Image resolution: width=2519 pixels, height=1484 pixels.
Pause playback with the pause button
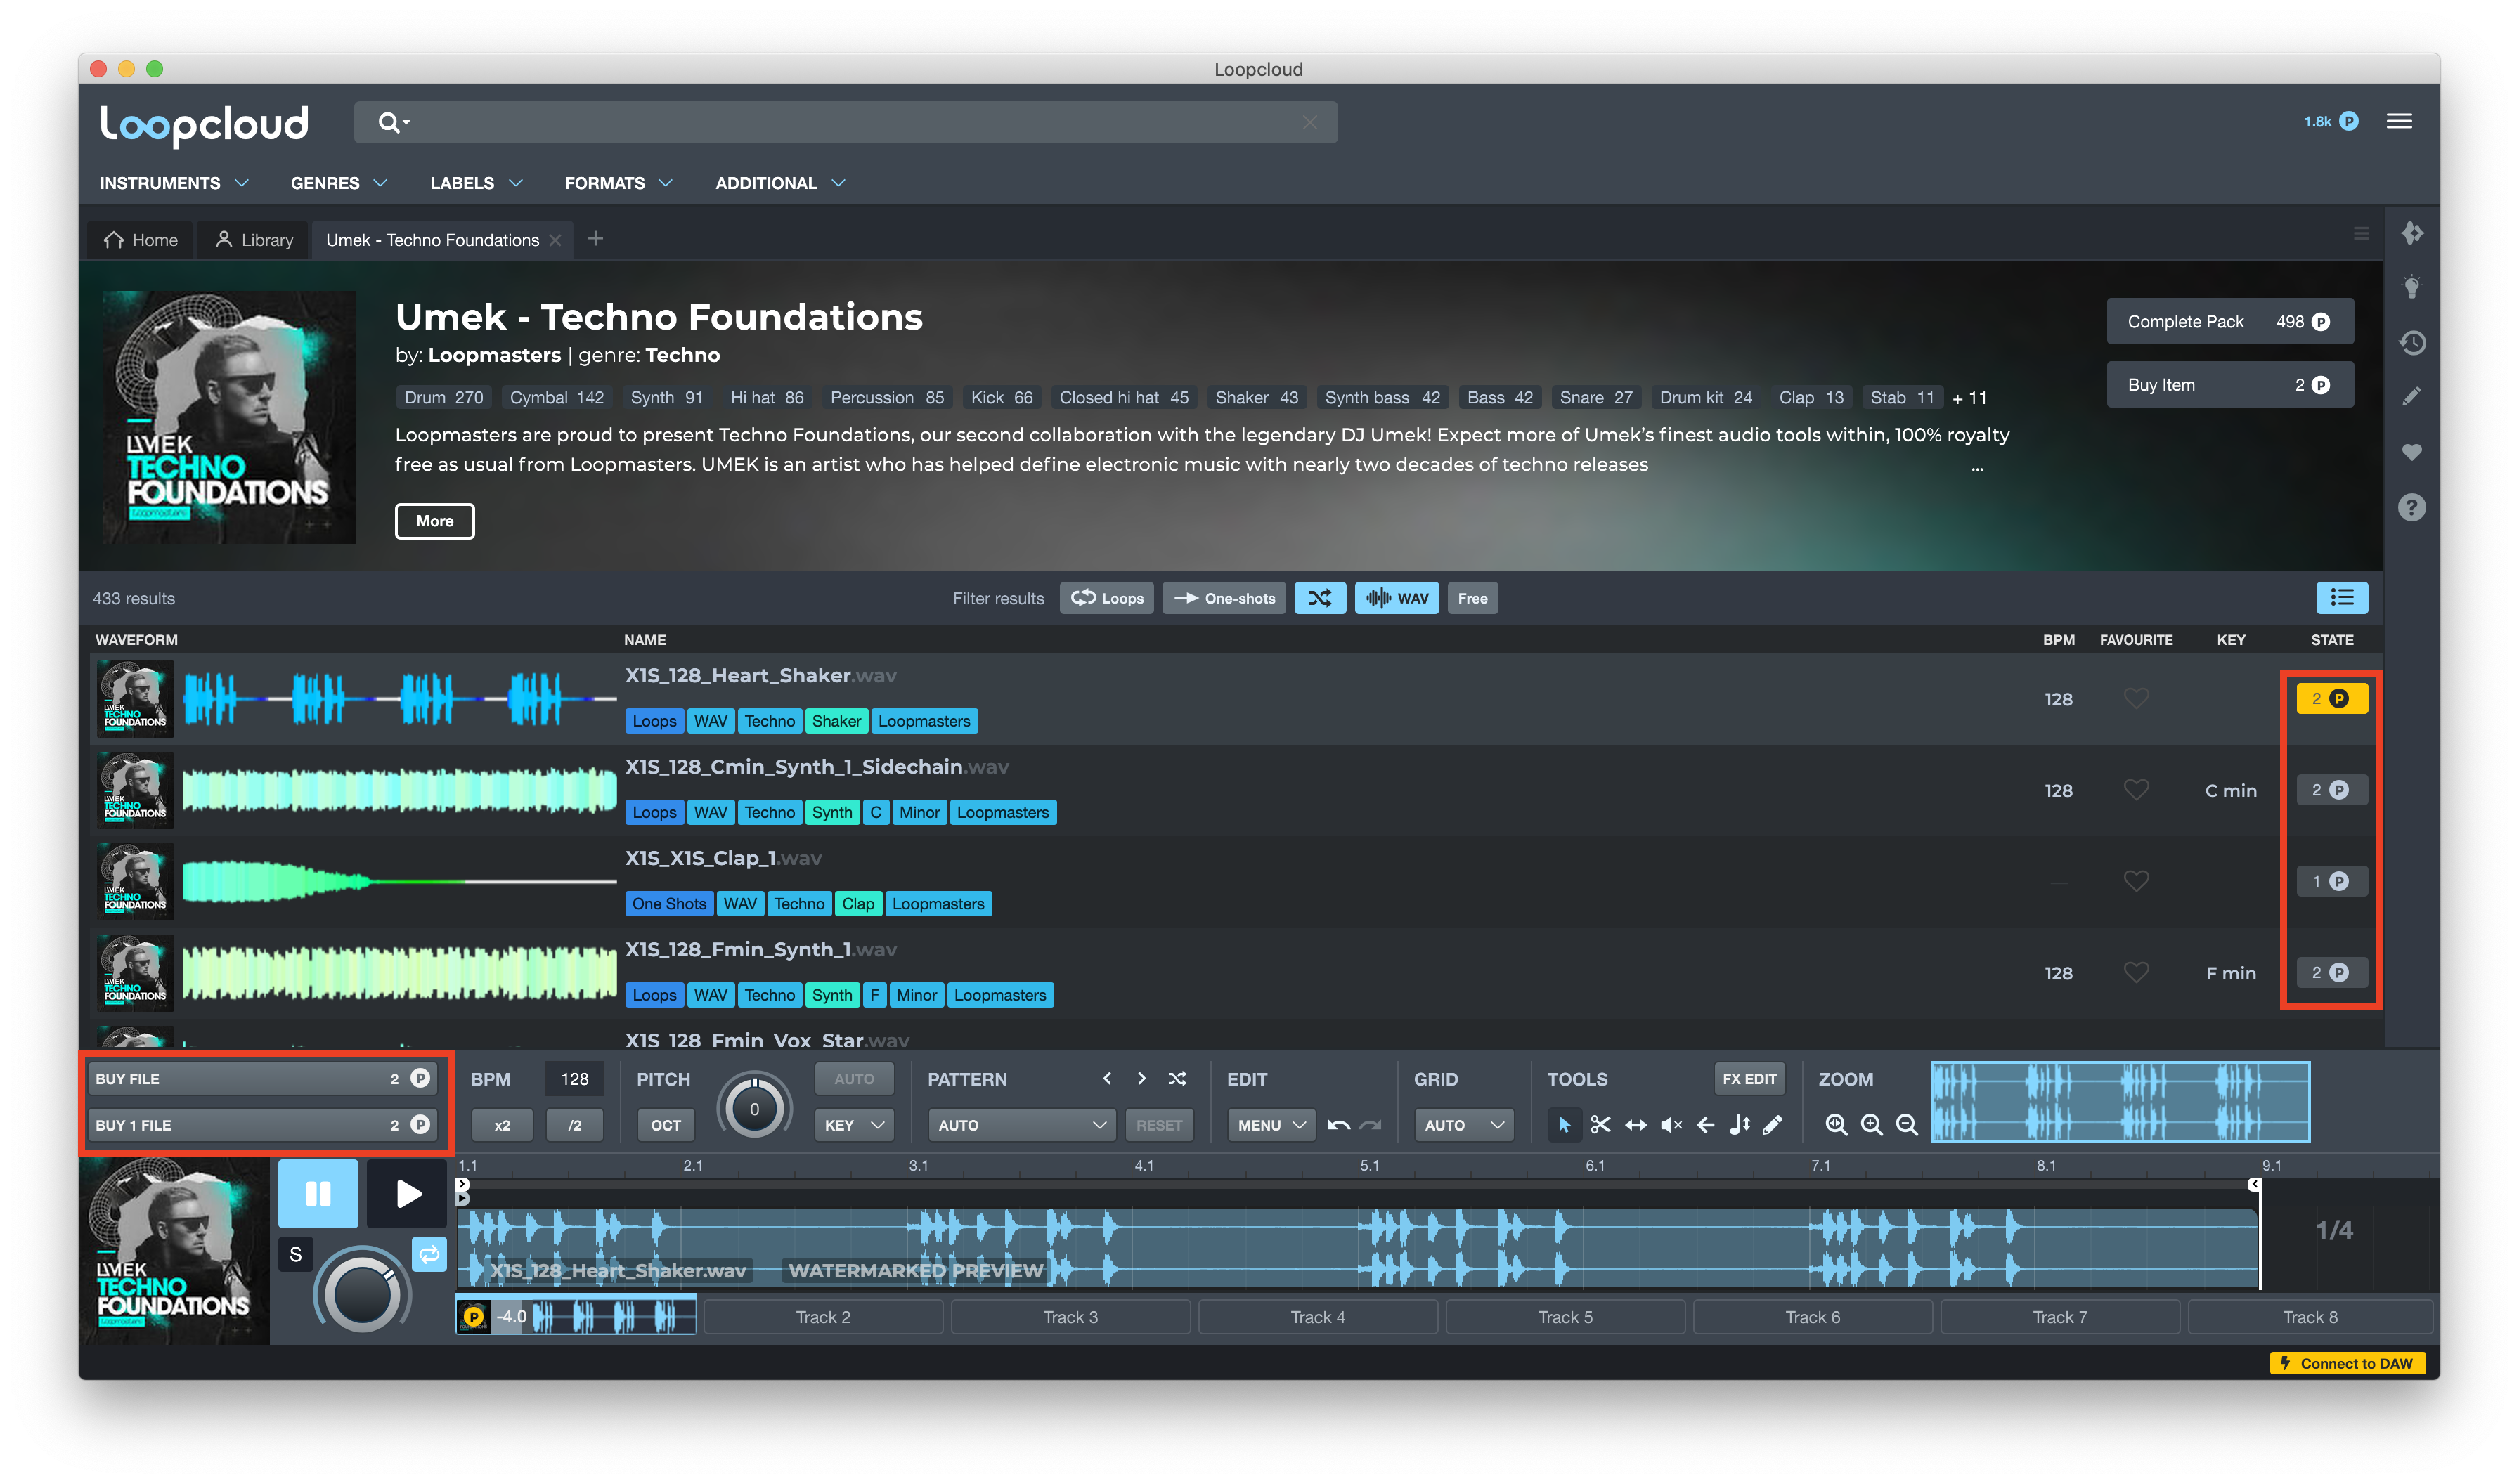pos(317,1194)
